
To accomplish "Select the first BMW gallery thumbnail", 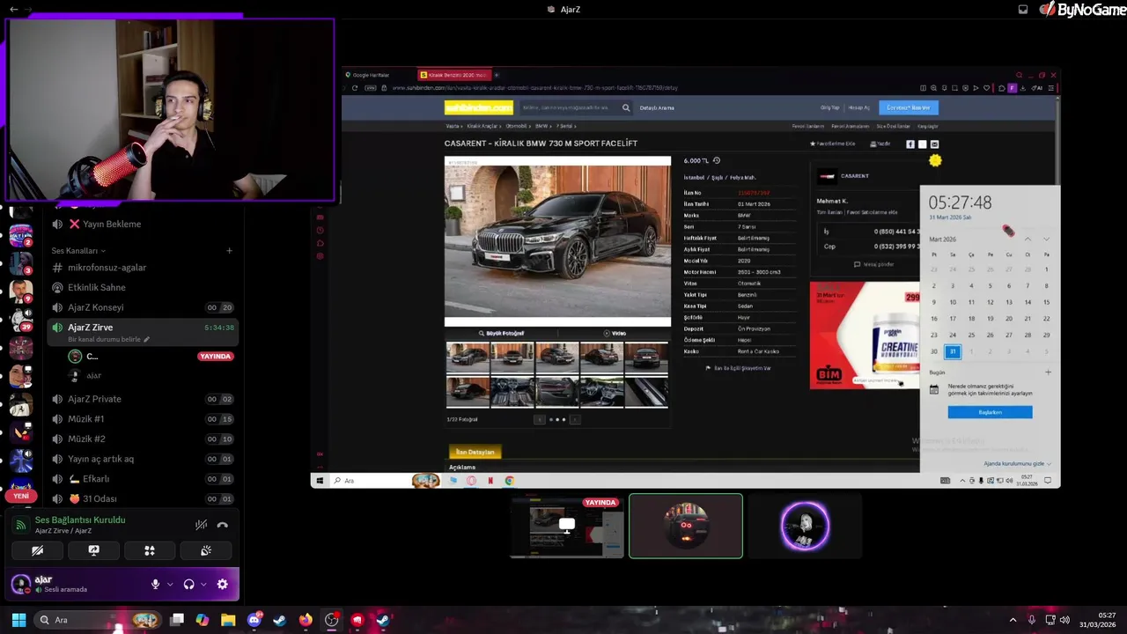I will click(468, 357).
